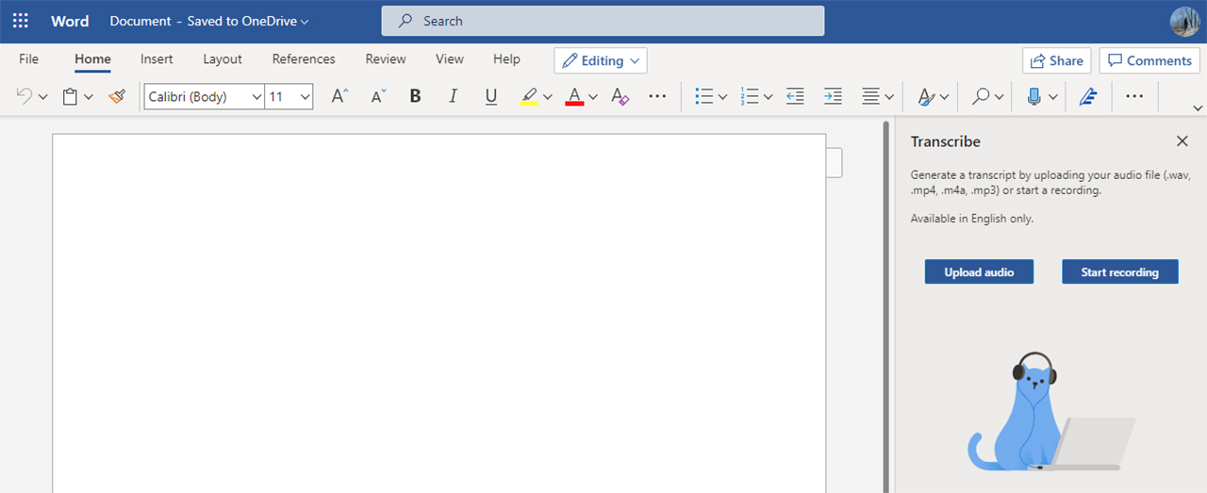Switch to the References tab
Viewport: 1207px width, 493px height.
click(304, 58)
